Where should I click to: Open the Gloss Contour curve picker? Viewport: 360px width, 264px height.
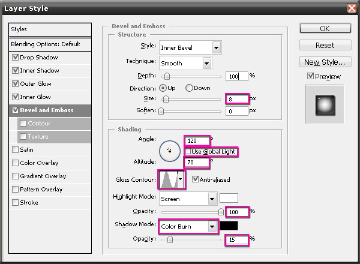tap(169, 179)
